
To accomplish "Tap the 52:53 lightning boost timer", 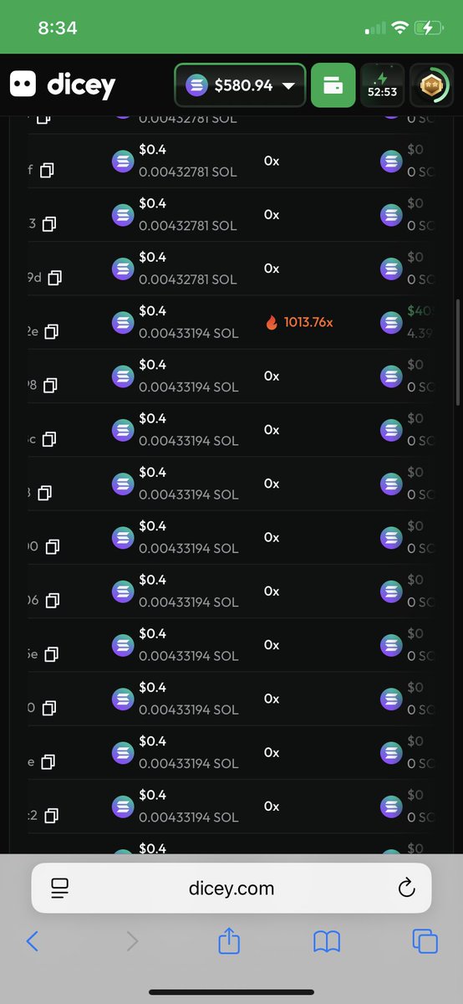I will pyautogui.click(x=382, y=85).
